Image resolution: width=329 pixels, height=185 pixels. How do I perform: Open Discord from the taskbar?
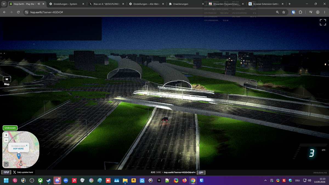(x=57, y=180)
